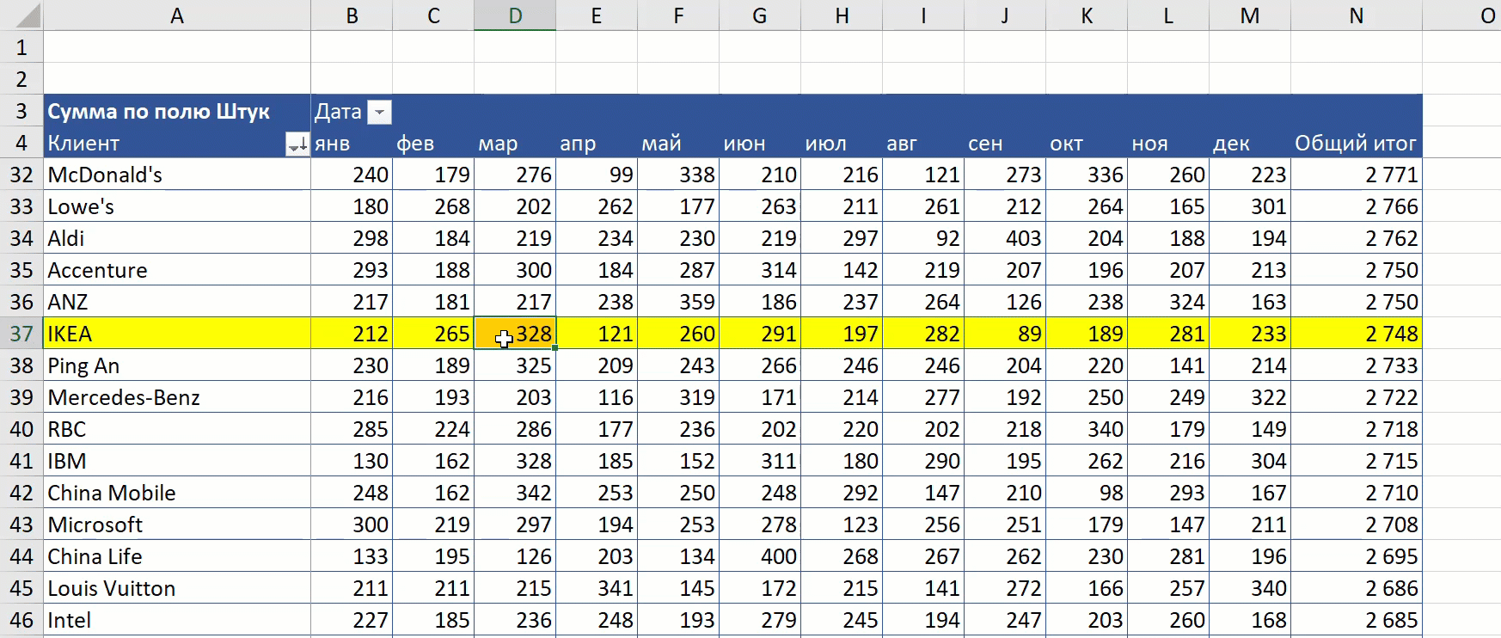
Task: Click Mercedes-Benz December value 322
Action: [x=1250, y=397]
